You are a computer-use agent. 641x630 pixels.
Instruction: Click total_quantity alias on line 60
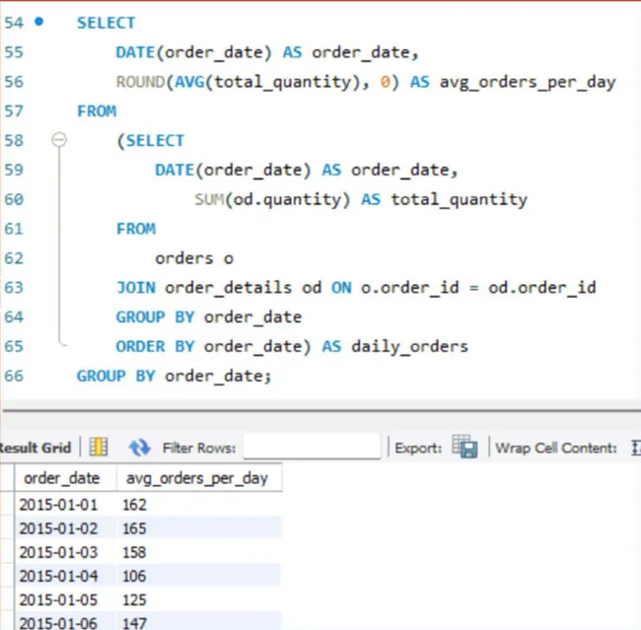pyautogui.click(x=460, y=200)
